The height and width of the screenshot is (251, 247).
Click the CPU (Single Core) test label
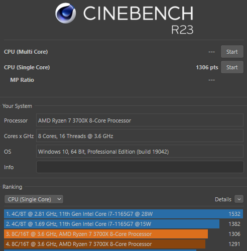pyautogui.click(x=27, y=67)
